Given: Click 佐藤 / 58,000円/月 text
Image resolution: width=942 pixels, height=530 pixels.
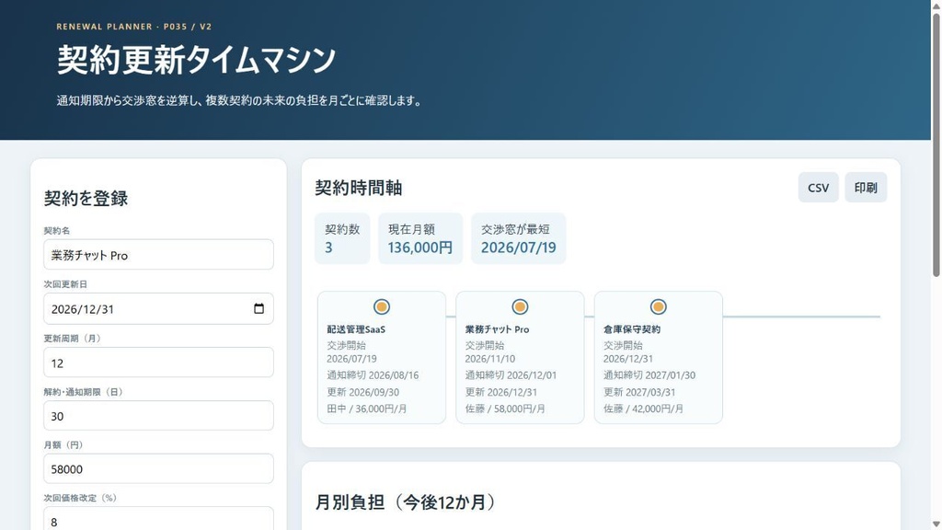Looking at the screenshot, I should coord(505,409).
